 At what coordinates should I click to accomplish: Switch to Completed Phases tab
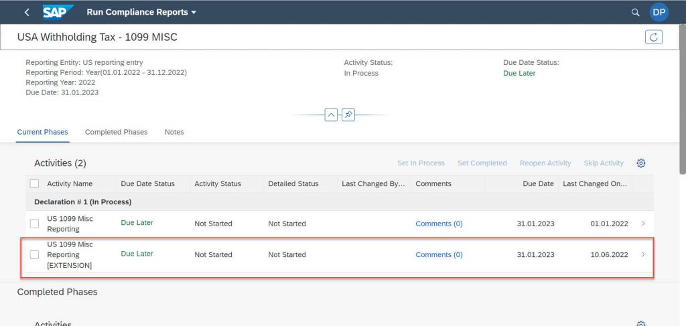point(117,132)
